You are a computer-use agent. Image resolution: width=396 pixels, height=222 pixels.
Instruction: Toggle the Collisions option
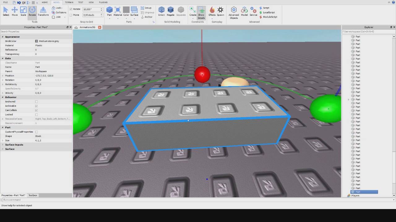click(x=59, y=12)
